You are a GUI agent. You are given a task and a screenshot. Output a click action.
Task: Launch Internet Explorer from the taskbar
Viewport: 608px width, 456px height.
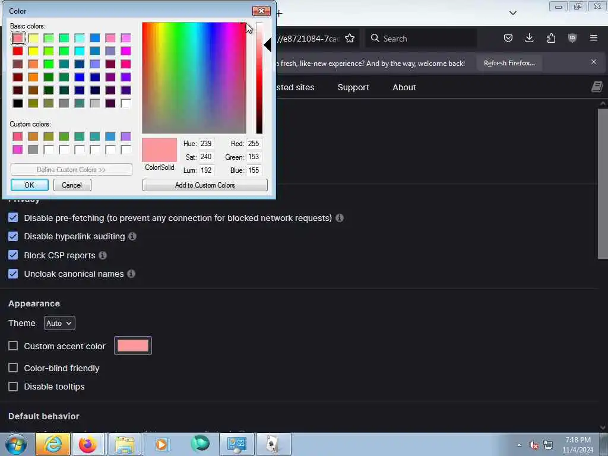pyautogui.click(x=53, y=444)
